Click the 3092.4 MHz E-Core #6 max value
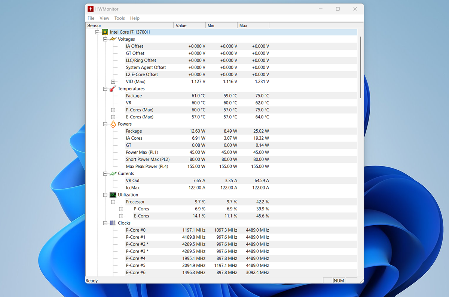This screenshot has height=297, width=449. [x=257, y=273]
